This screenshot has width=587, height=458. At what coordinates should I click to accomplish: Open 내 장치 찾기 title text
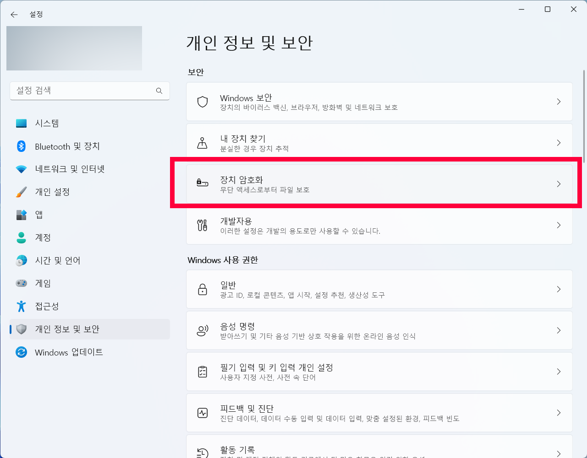click(x=243, y=139)
